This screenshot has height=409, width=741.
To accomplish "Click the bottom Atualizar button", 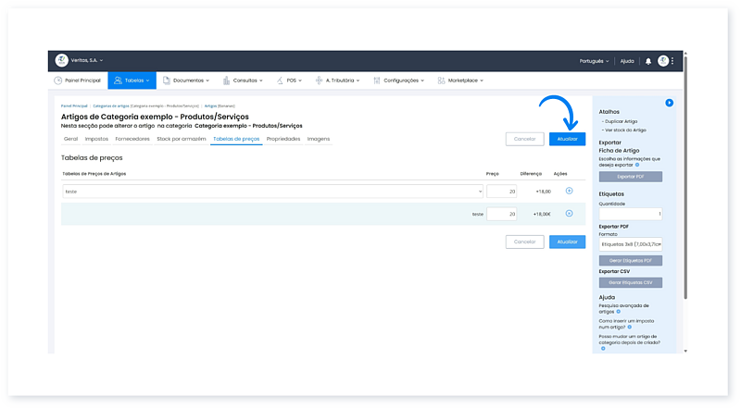I will (567, 242).
